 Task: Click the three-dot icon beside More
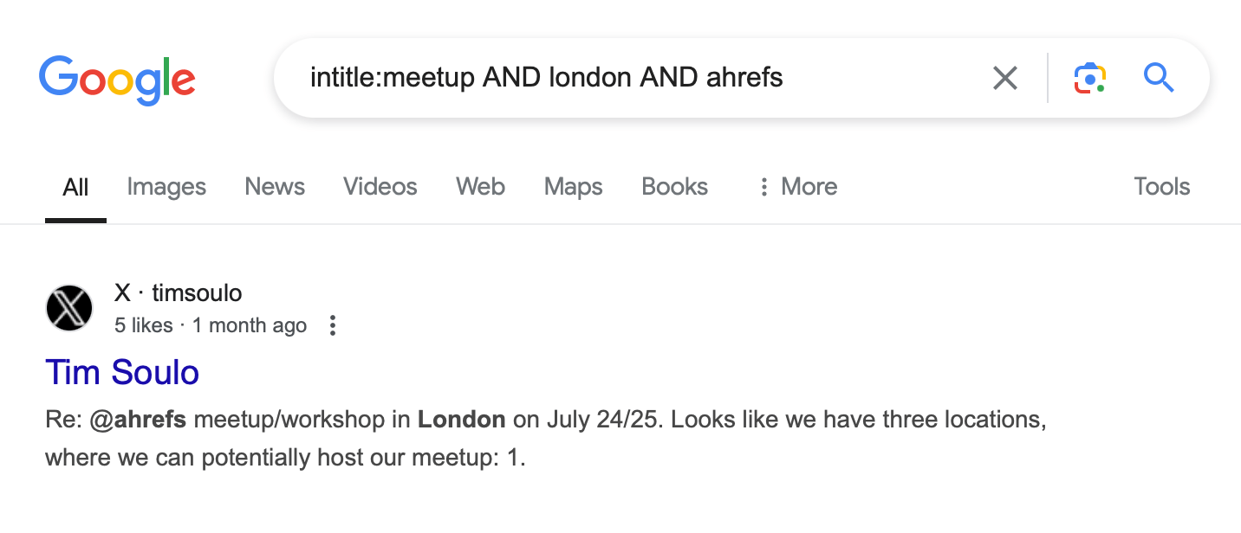click(x=763, y=186)
